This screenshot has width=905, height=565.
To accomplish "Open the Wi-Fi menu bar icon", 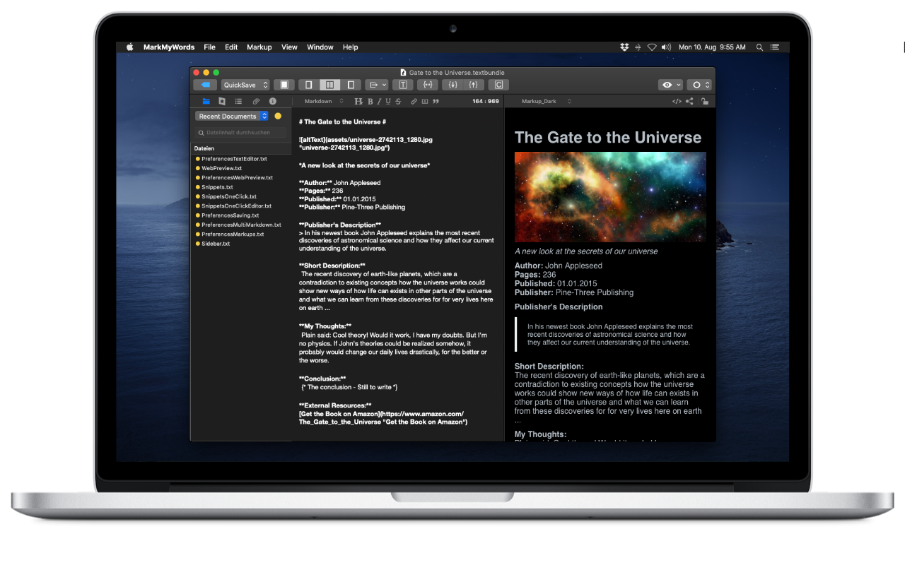I will (652, 47).
